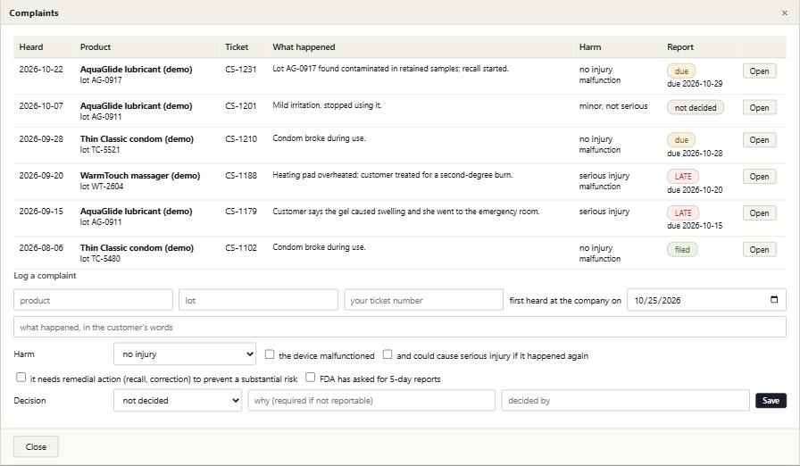
Task: Click the 'LATE' badge for CS-1188
Action: tap(683, 177)
